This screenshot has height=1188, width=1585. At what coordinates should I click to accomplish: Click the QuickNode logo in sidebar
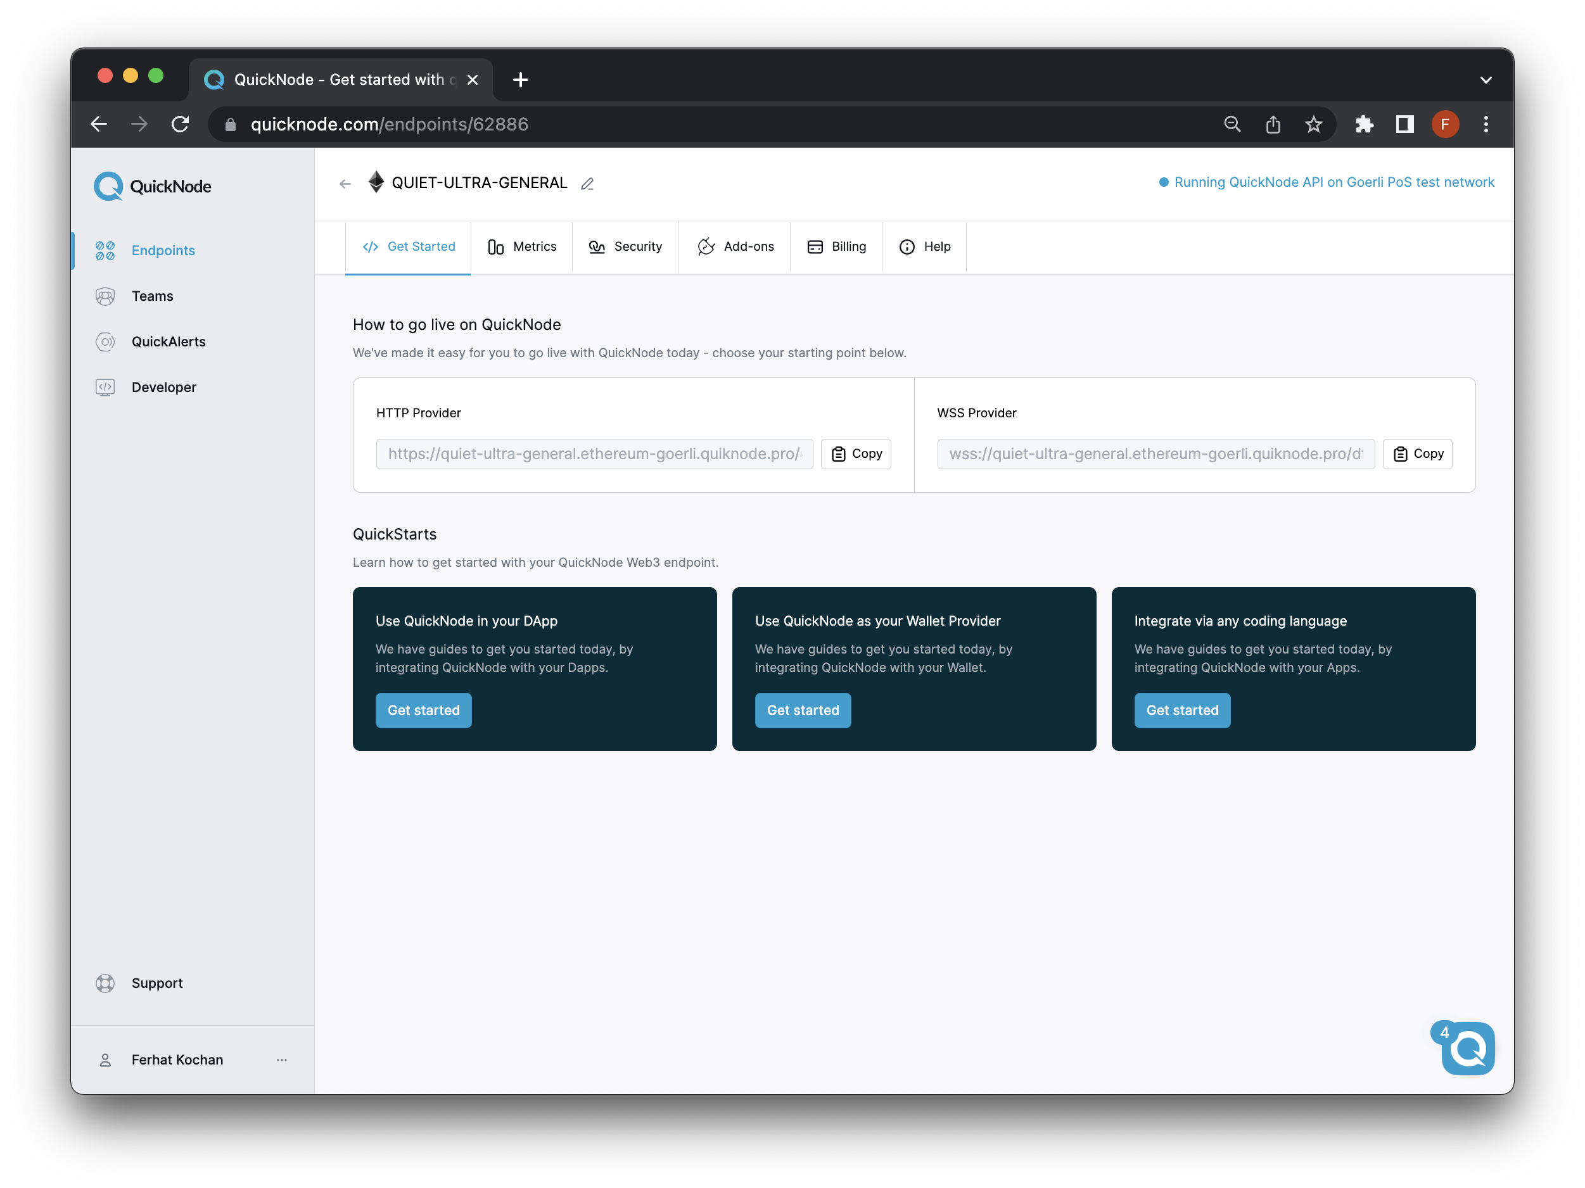(x=153, y=186)
